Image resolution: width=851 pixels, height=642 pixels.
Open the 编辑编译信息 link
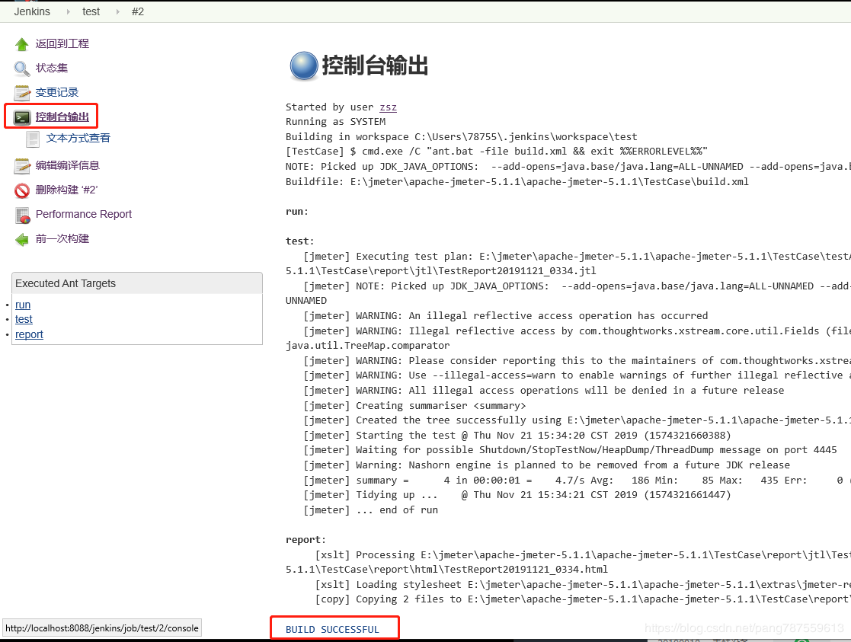[x=68, y=165]
